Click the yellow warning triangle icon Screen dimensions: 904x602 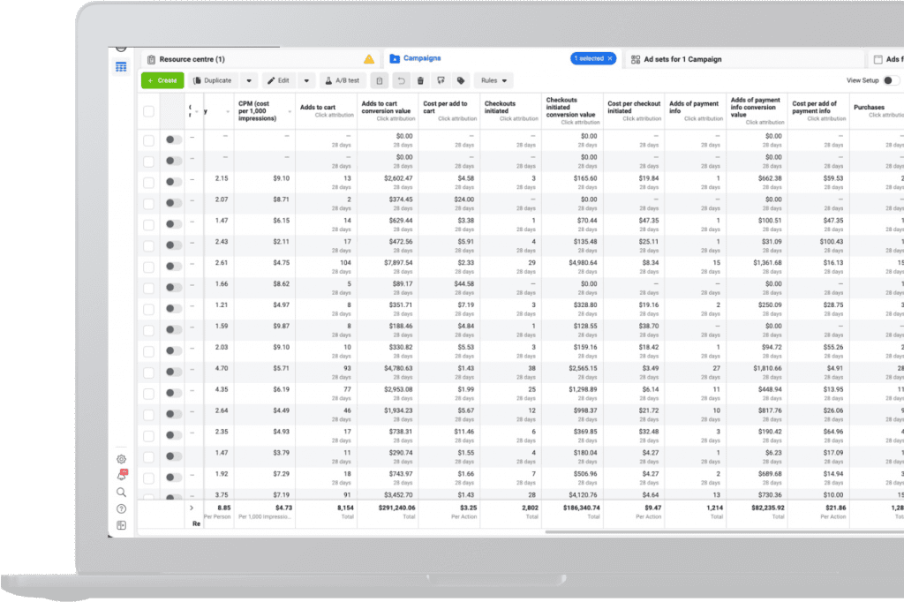click(x=369, y=59)
